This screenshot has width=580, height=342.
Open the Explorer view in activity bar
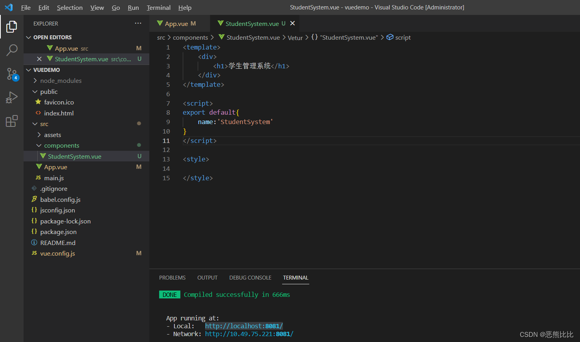(12, 27)
